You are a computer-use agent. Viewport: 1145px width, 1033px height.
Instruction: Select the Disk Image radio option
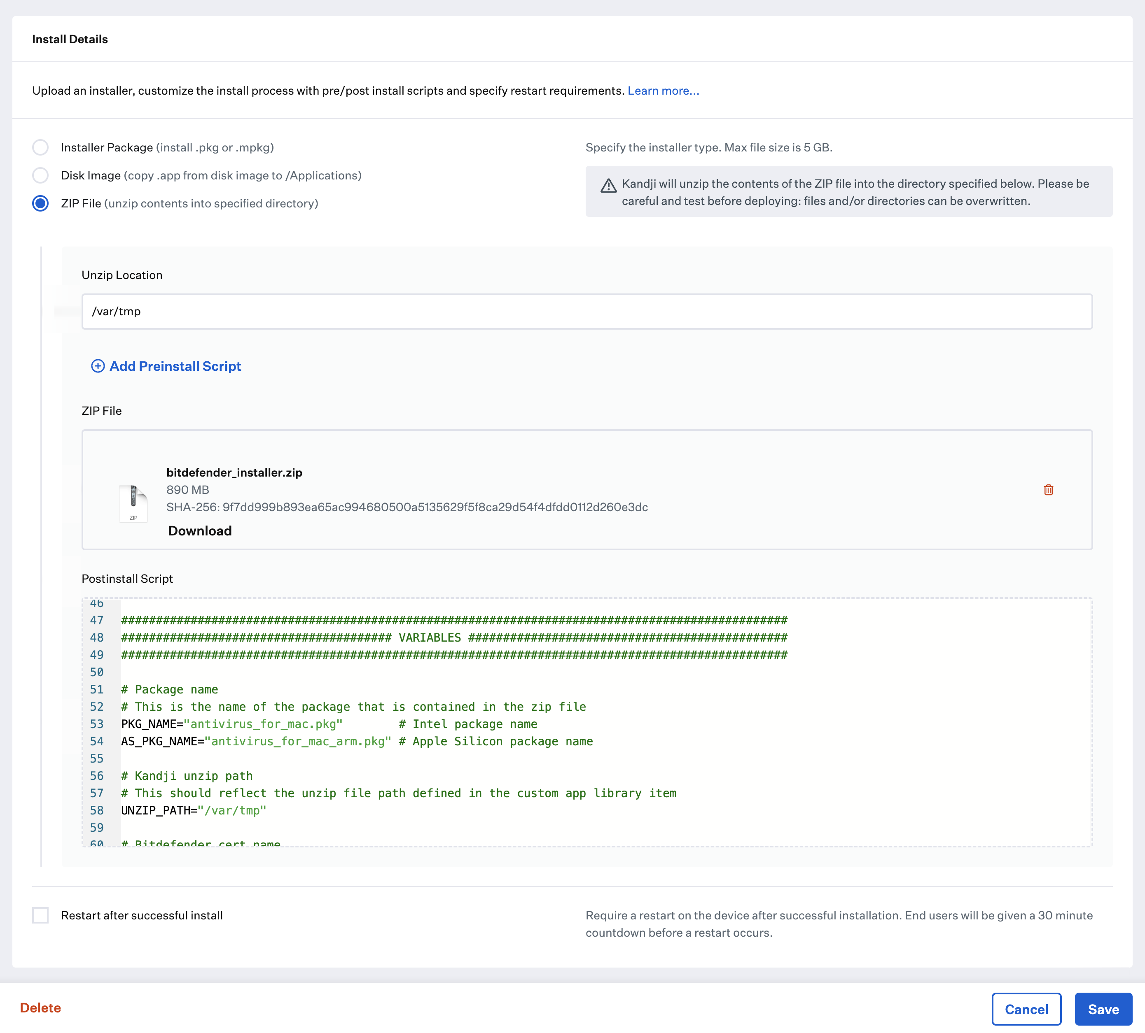[40, 175]
